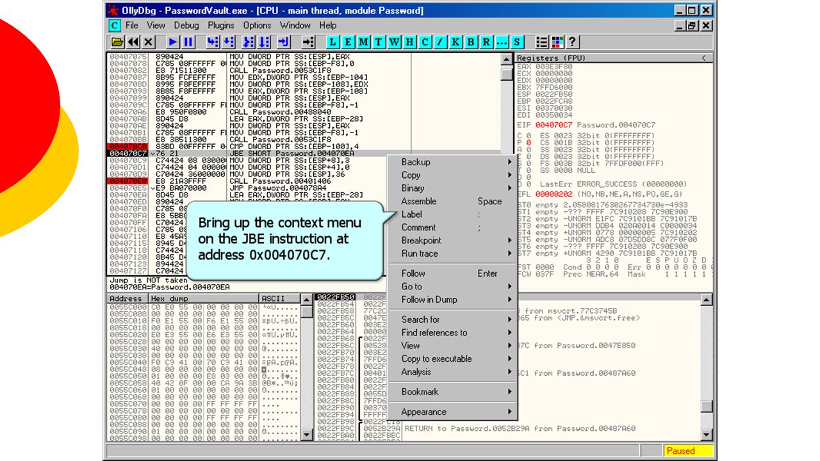Click the Step over toolbar icon

[229, 42]
